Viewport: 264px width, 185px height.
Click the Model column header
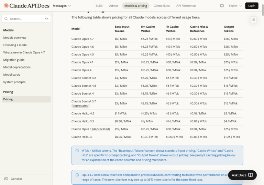click(x=76, y=29)
